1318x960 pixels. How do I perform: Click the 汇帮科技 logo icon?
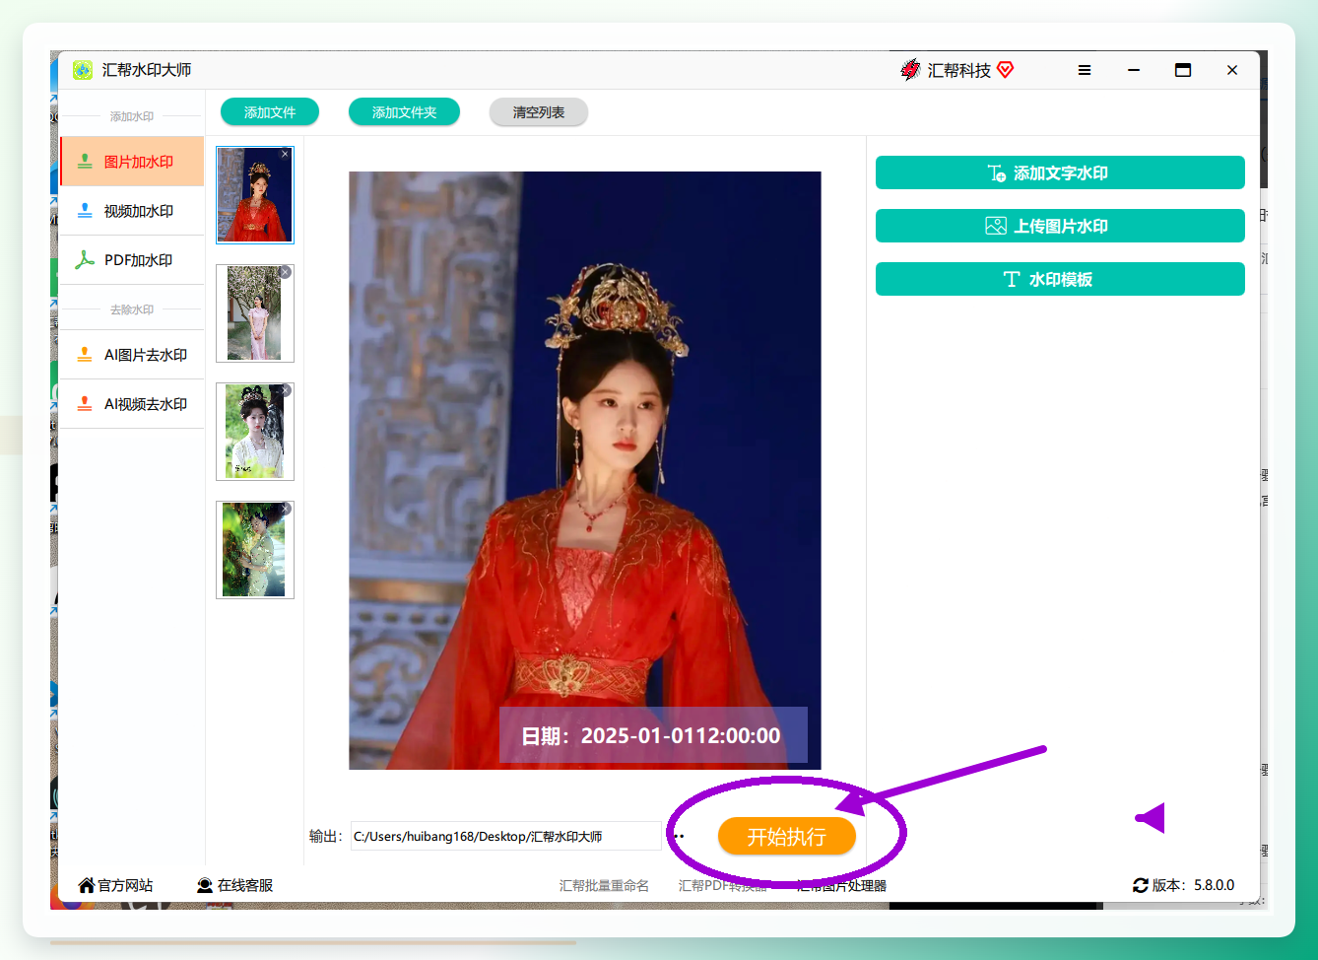coord(910,70)
